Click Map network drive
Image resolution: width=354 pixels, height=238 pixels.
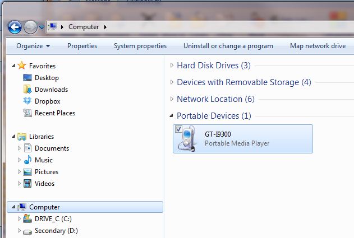point(318,46)
